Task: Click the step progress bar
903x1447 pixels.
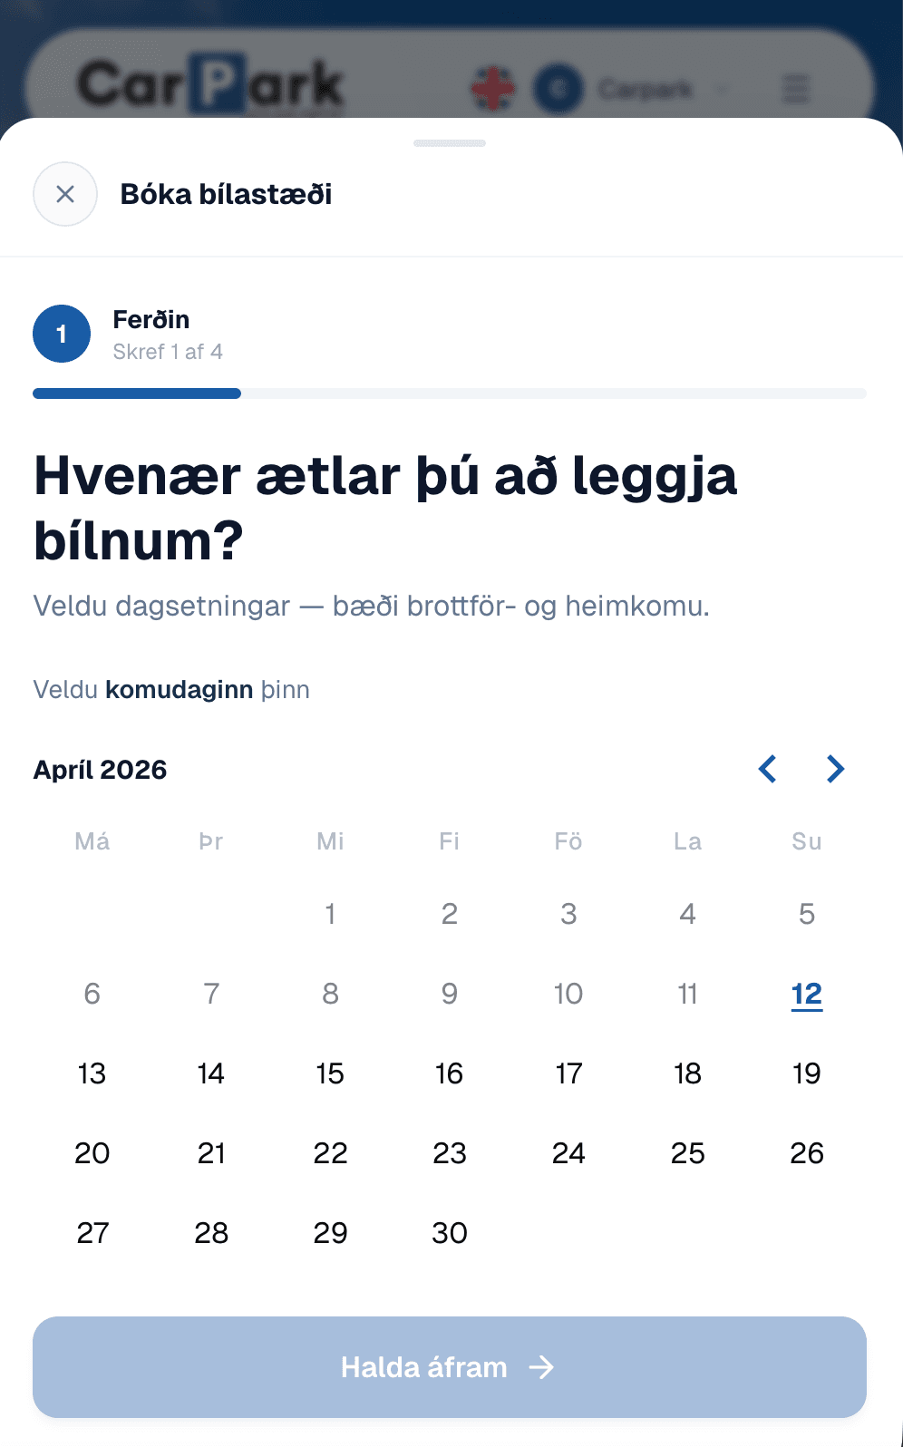Action: 451,393
